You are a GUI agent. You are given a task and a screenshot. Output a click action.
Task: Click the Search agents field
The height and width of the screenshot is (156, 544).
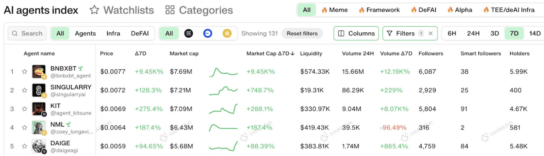pyautogui.click(x=27, y=34)
